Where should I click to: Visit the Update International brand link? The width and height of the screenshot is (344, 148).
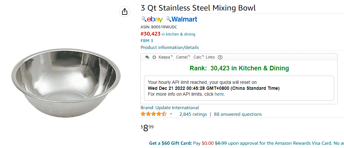[x=170, y=108]
